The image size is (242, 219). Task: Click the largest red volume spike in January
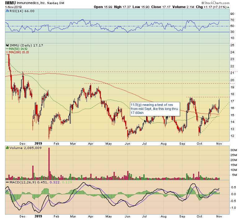point(49,164)
